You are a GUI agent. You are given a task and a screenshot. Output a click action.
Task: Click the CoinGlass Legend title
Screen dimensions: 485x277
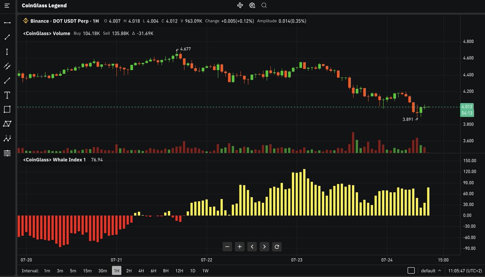pyautogui.click(x=44, y=6)
